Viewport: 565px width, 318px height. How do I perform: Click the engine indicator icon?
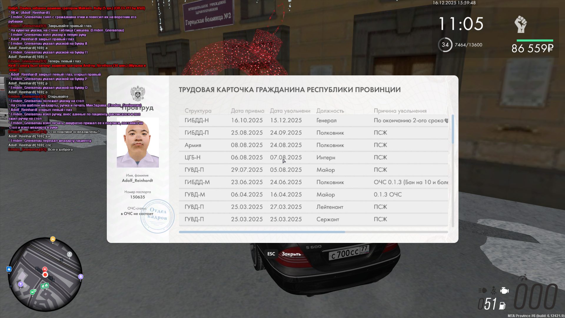tap(504, 291)
